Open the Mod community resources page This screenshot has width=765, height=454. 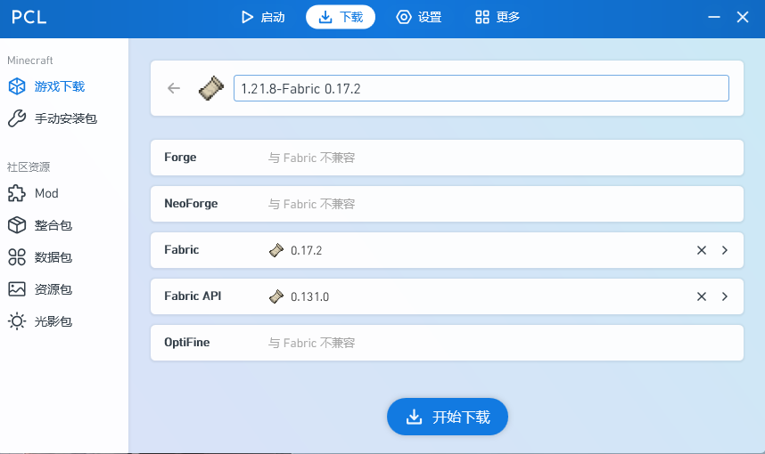pos(45,193)
